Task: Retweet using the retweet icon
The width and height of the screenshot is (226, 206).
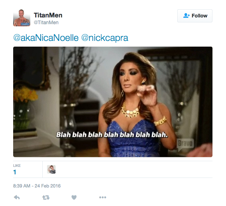Action: tap(46, 197)
